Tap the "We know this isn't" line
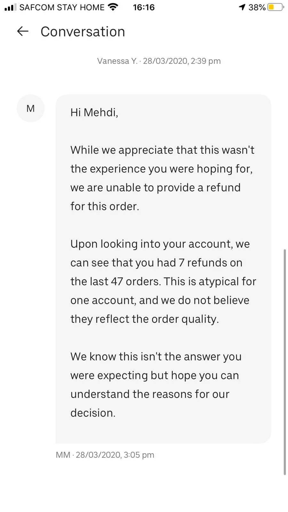The height and width of the screenshot is (512, 288). point(156,356)
